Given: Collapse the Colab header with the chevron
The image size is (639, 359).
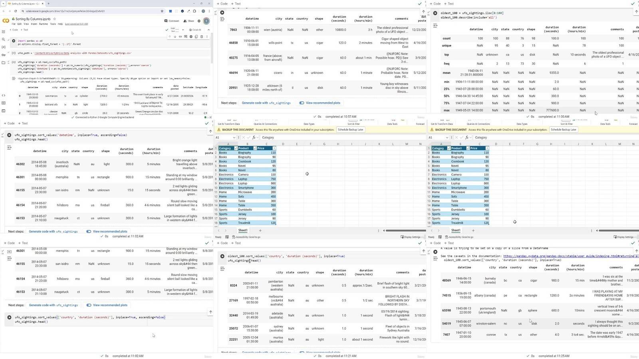Looking at the screenshot, I should coord(208,30).
